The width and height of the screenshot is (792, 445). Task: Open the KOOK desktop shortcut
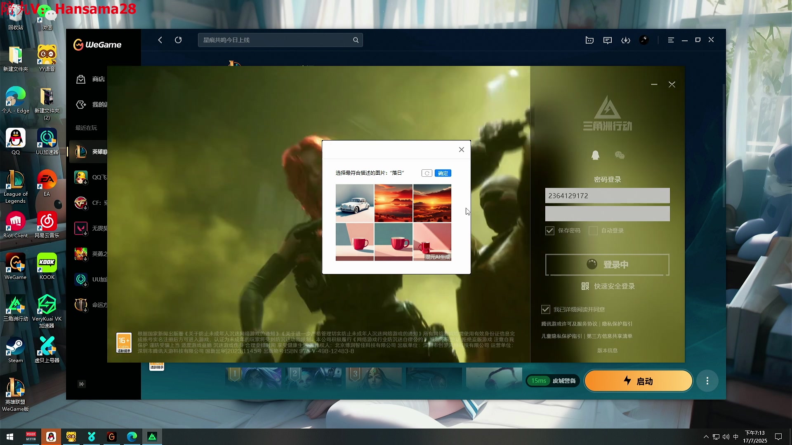click(47, 267)
